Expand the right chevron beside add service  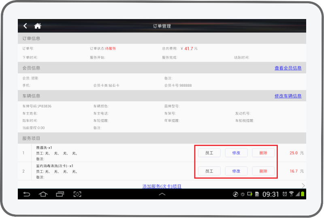pyautogui.click(x=303, y=186)
